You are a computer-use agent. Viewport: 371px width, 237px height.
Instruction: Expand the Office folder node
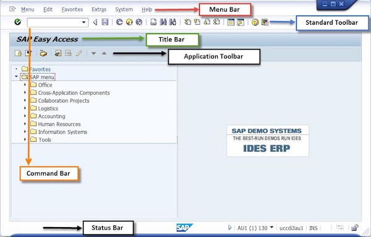[25, 85]
